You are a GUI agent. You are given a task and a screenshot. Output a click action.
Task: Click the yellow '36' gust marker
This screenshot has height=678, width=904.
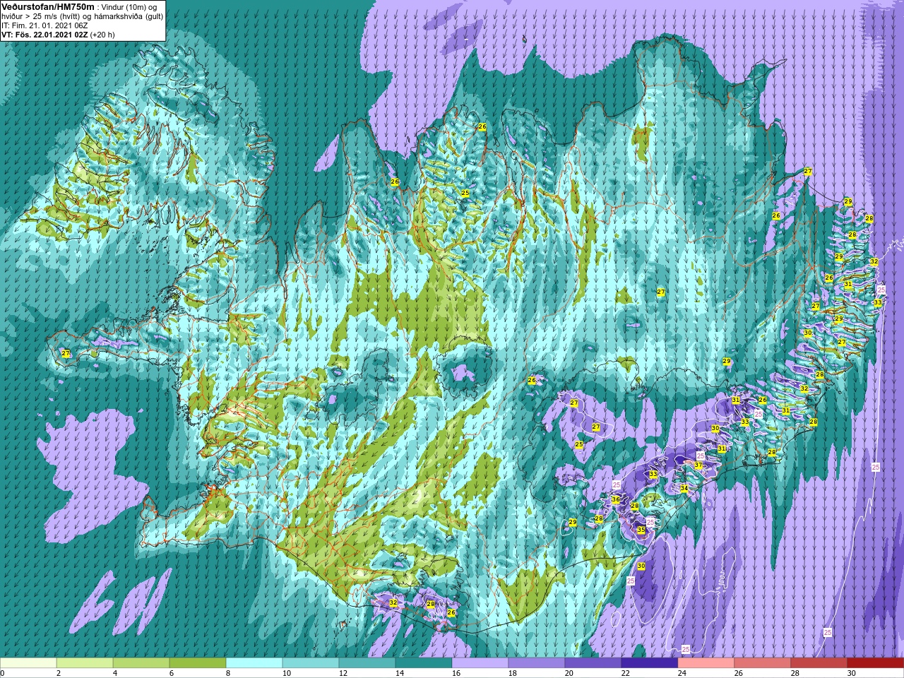coord(616,499)
